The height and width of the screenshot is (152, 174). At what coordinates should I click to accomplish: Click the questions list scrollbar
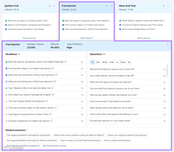(167, 71)
